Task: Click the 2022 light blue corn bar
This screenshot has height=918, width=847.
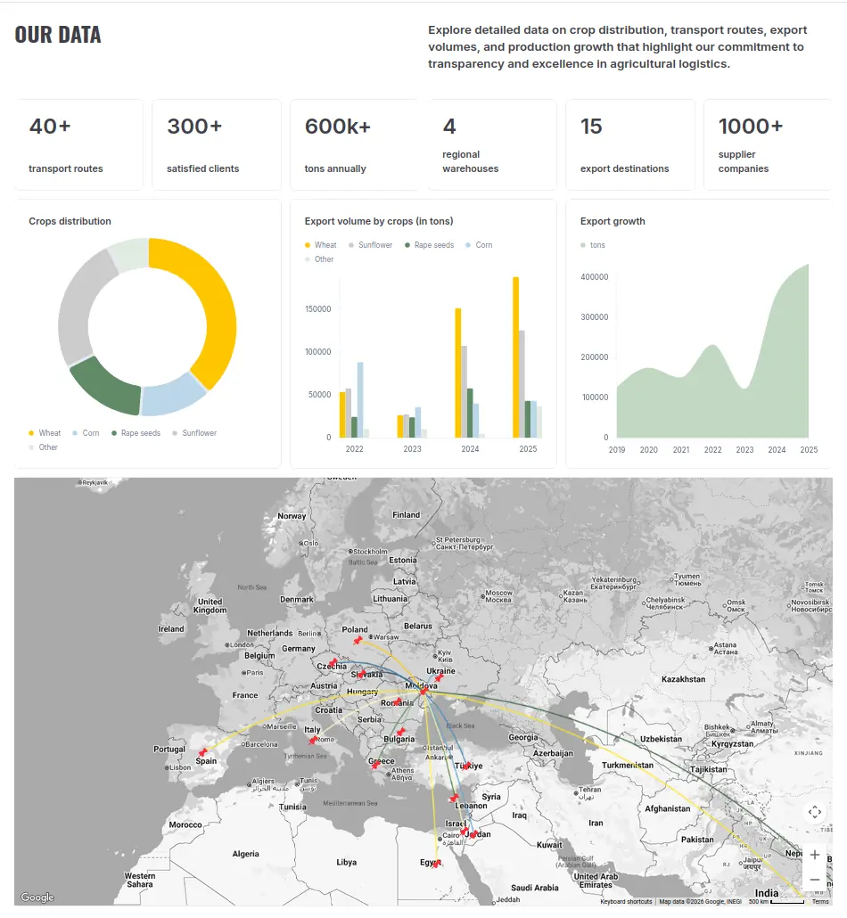Action: [360, 400]
